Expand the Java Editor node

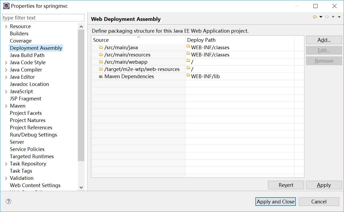pyautogui.click(x=6, y=77)
